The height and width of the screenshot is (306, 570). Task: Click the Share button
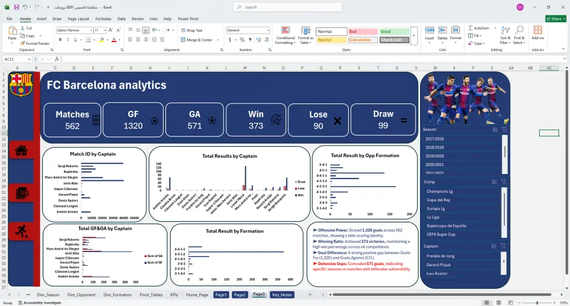(x=556, y=19)
